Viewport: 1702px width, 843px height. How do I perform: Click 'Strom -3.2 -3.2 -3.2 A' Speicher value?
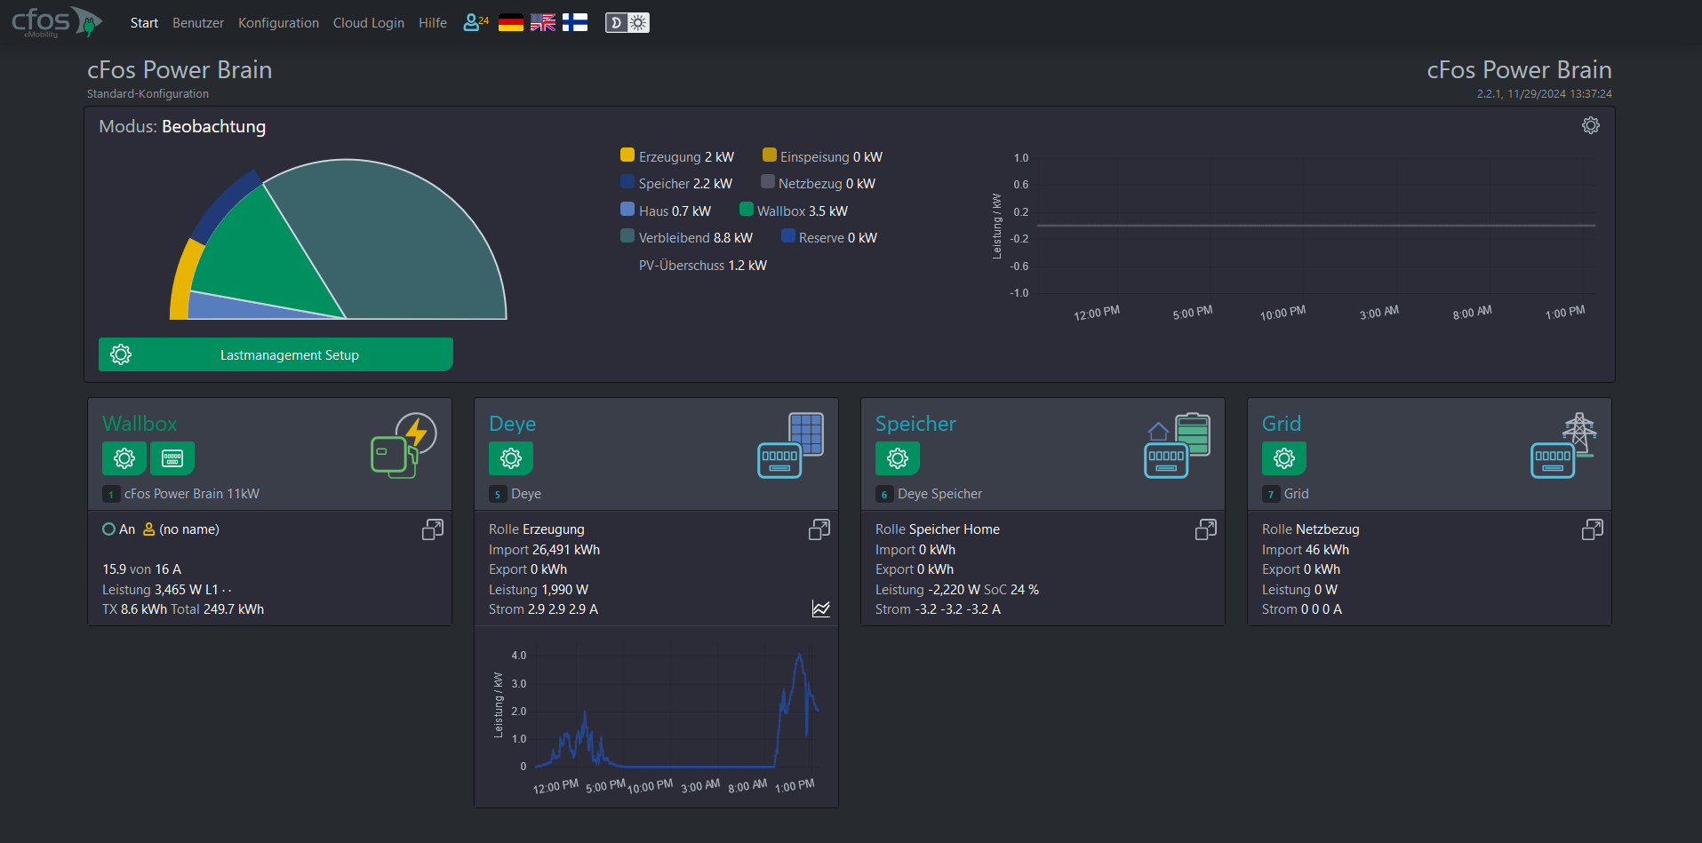[938, 609]
